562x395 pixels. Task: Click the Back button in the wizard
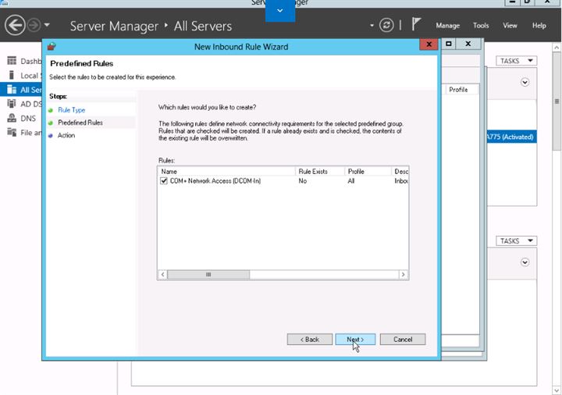click(x=310, y=340)
